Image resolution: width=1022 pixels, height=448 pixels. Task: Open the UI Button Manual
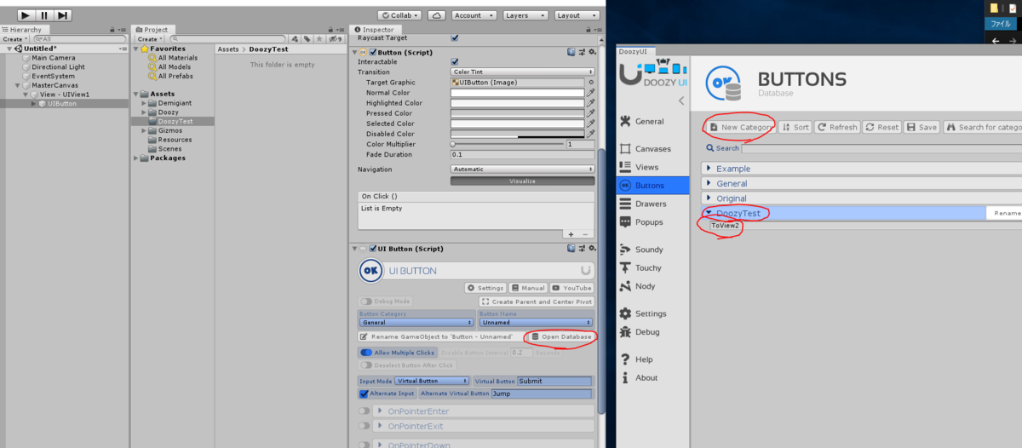528,288
